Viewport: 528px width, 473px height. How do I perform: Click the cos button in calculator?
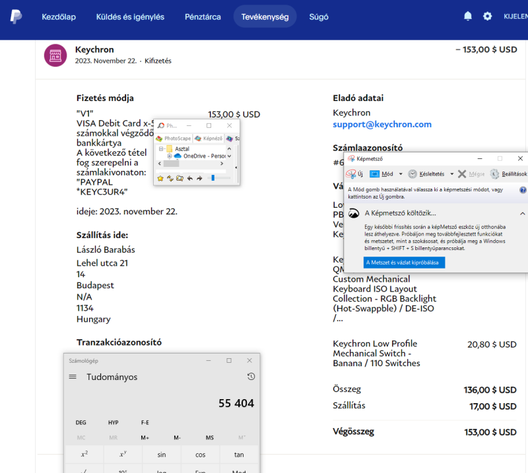click(201, 455)
